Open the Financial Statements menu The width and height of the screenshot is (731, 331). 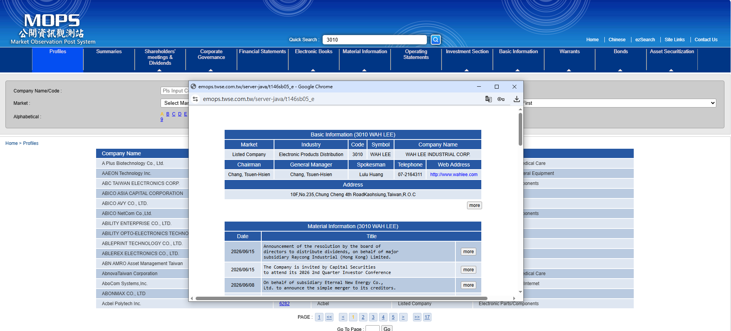click(262, 51)
